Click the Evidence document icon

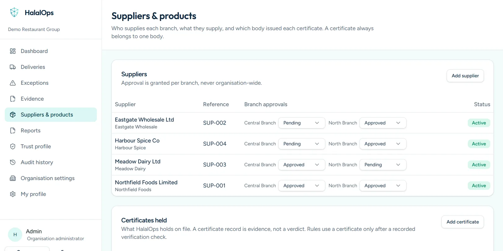(x=13, y=99)
